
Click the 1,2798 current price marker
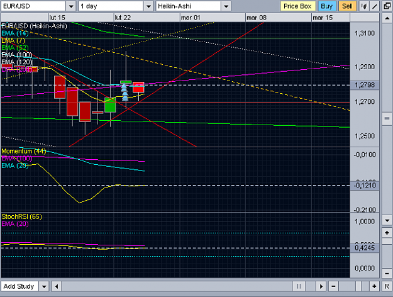[x=365, y=85]
